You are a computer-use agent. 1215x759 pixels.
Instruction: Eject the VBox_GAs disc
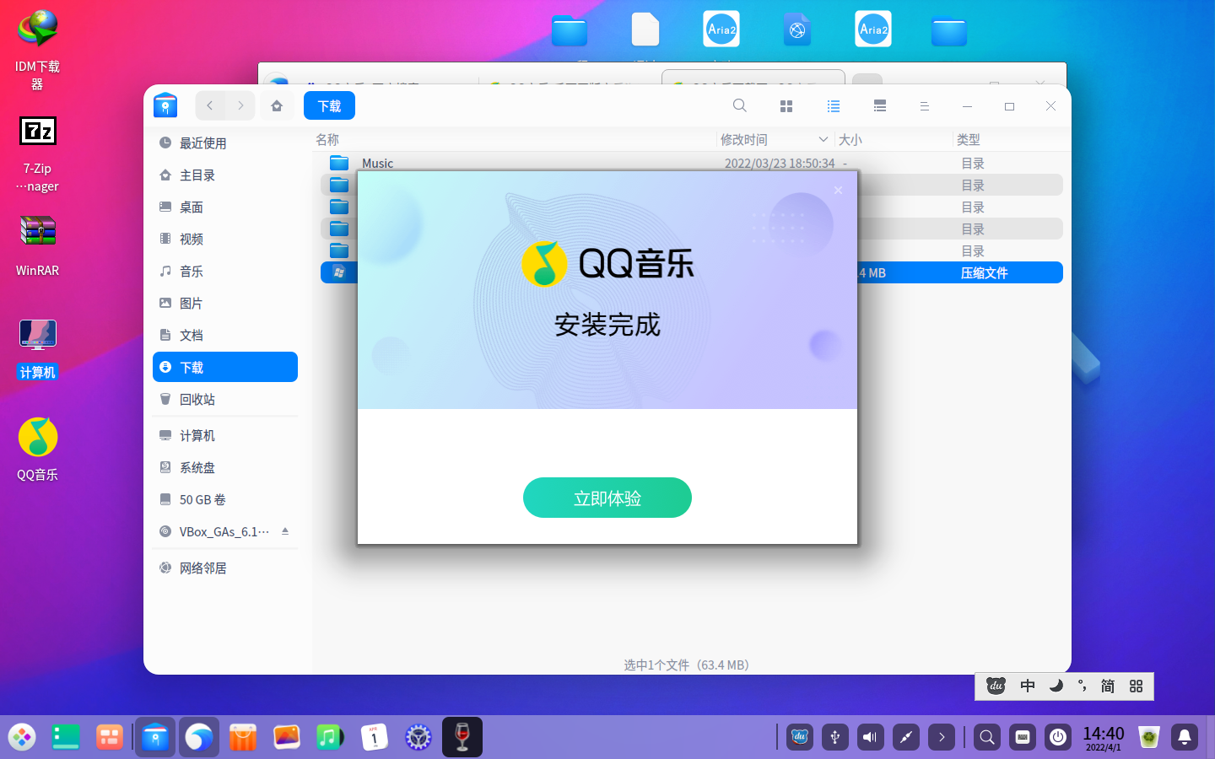point(285,531)
